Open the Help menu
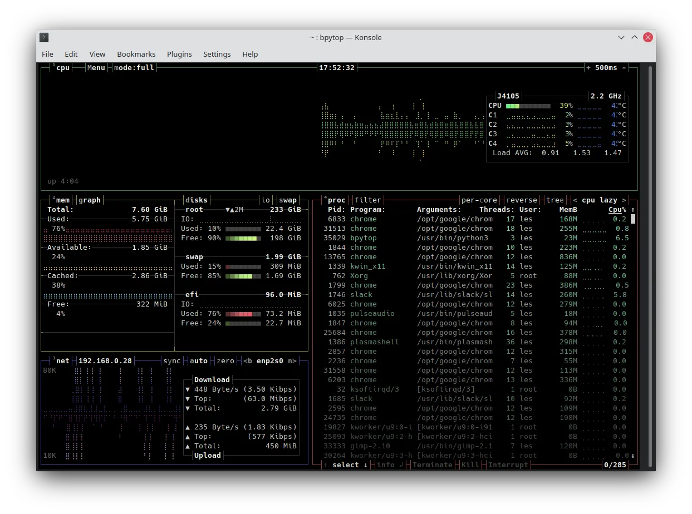The image size is (692, 514). pyautogui.click(x=250, y=54)
